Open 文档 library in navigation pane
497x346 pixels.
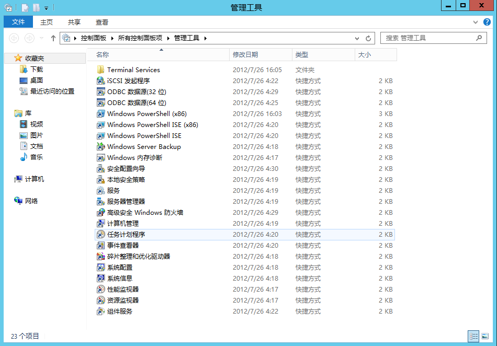tap(37, 146)
